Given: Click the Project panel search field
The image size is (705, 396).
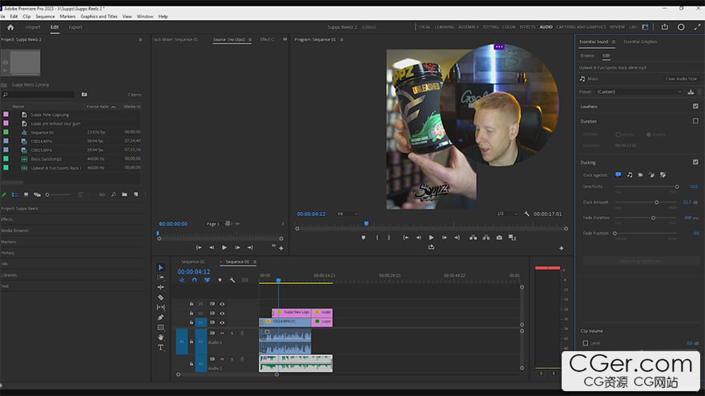Looking at the screenshot, I should 38,94.
